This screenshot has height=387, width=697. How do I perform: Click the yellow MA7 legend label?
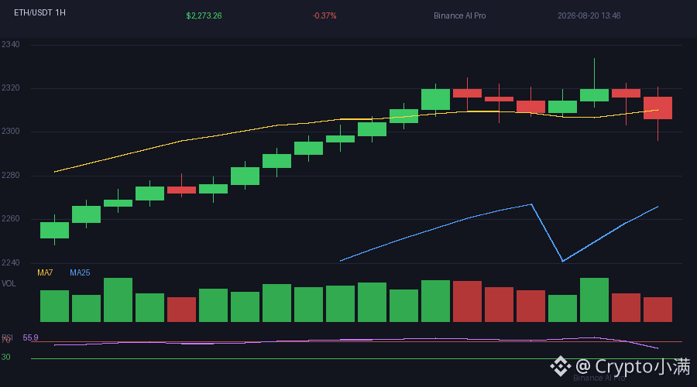[x=45, y=272]
